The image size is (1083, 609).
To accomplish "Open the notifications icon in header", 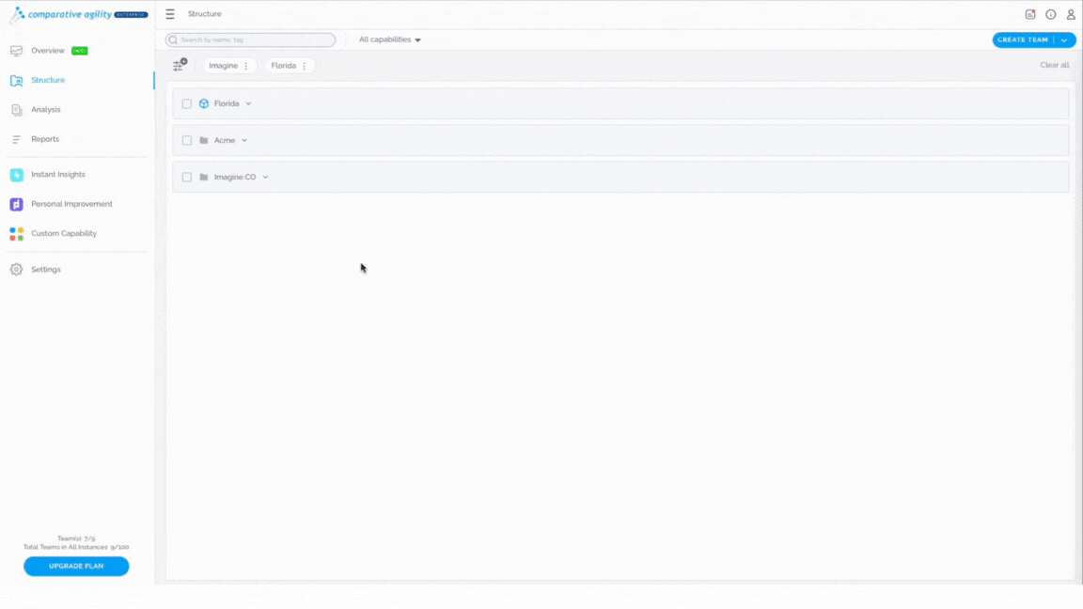I will (x=1029, y=14).
